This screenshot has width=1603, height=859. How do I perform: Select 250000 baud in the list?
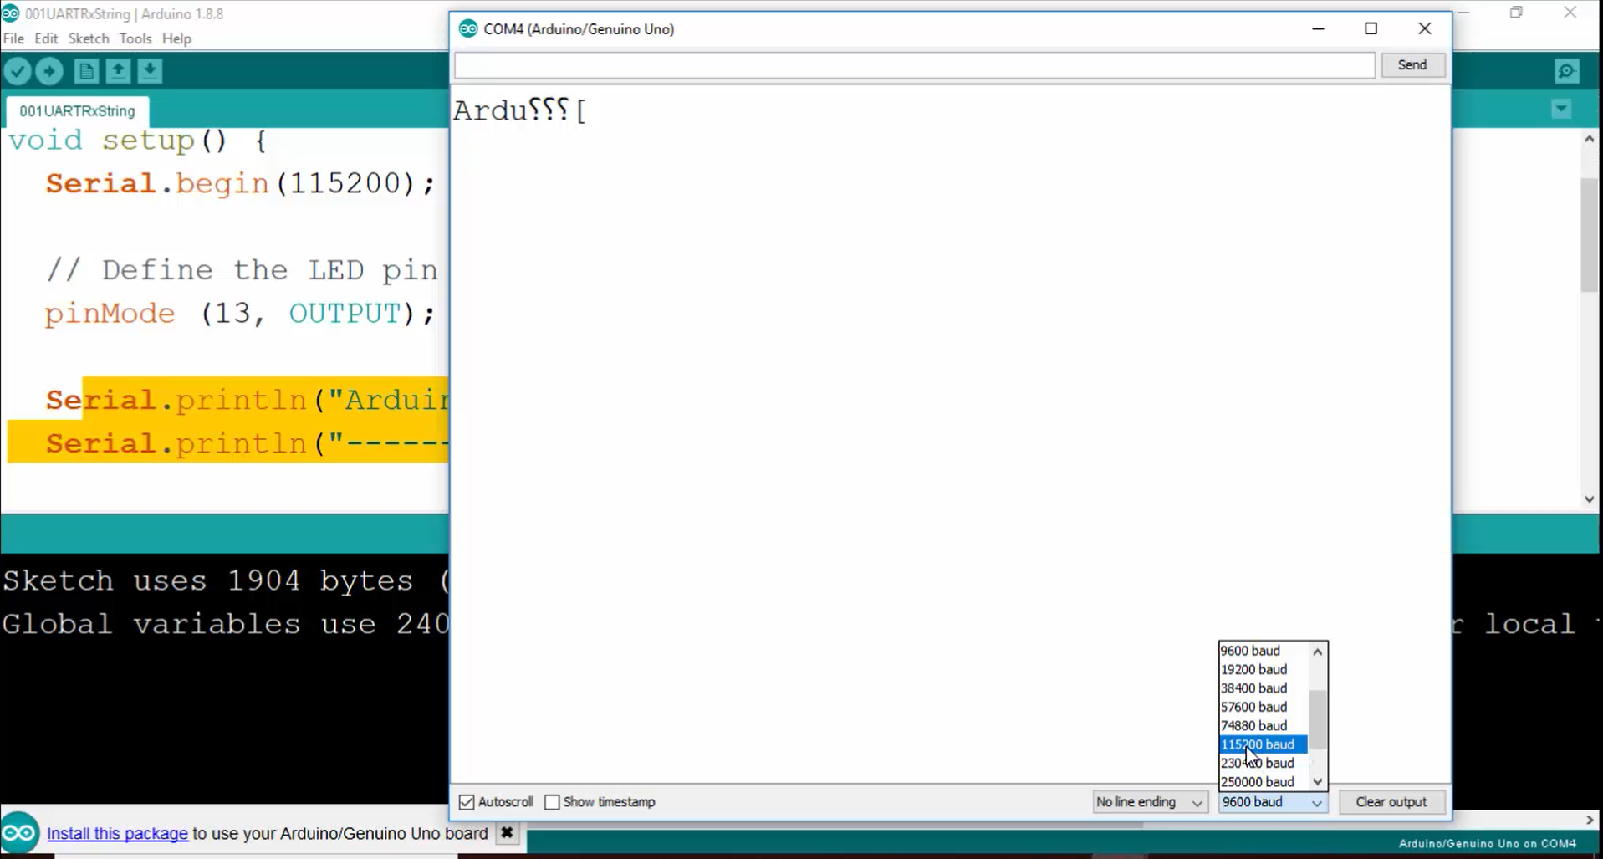coord(1263,782)
